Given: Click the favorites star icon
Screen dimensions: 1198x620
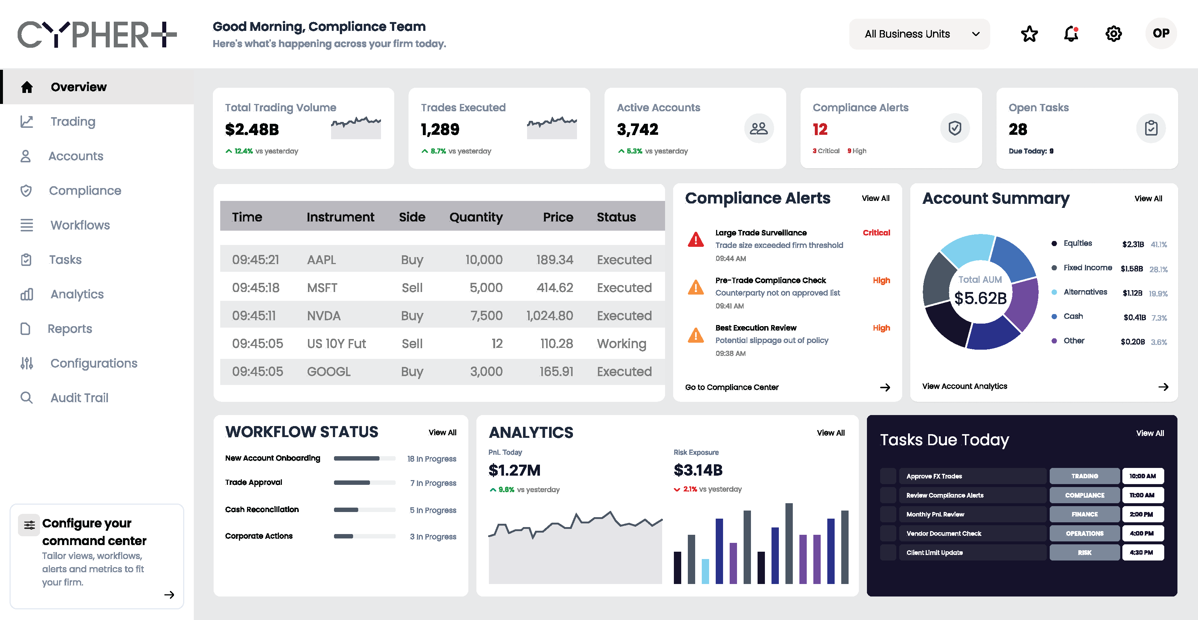Looking at the screenshot, I should click(x=1029, y=33).
